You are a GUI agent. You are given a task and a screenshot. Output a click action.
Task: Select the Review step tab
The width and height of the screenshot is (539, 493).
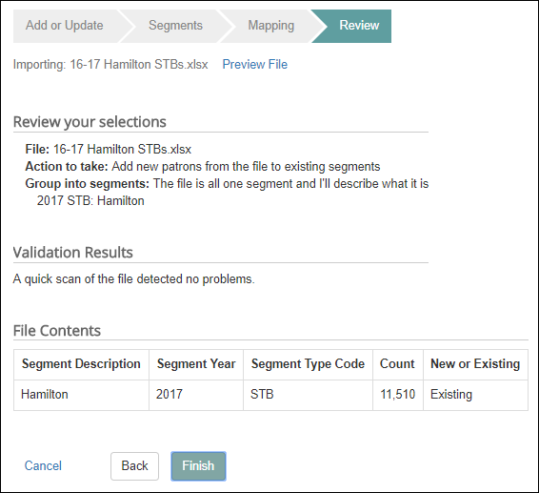[x=359, y=26]
